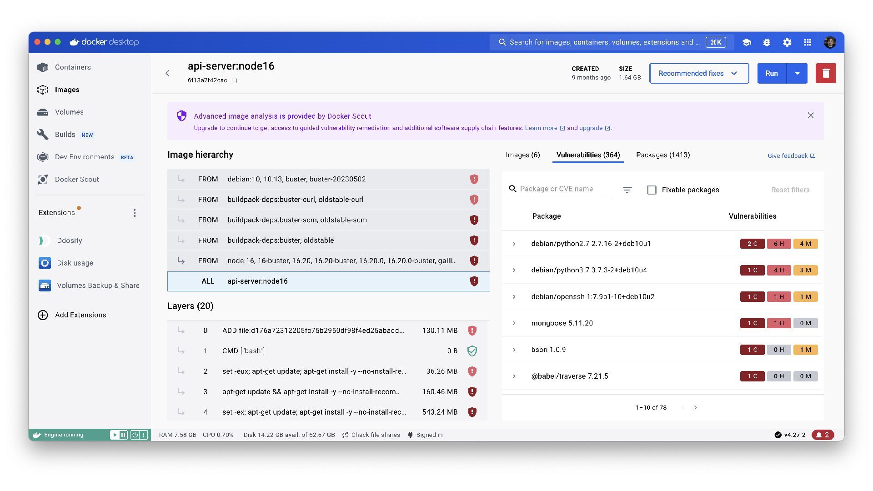The image size is (873, 491).
Task: Delete the image with the trash button
Action: [826, 73]
